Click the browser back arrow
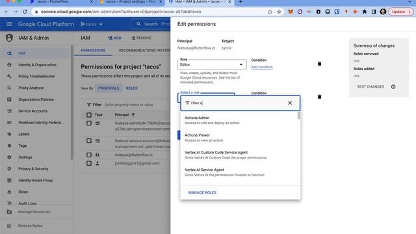The image size is (416, 234). (x=6, y=12)
